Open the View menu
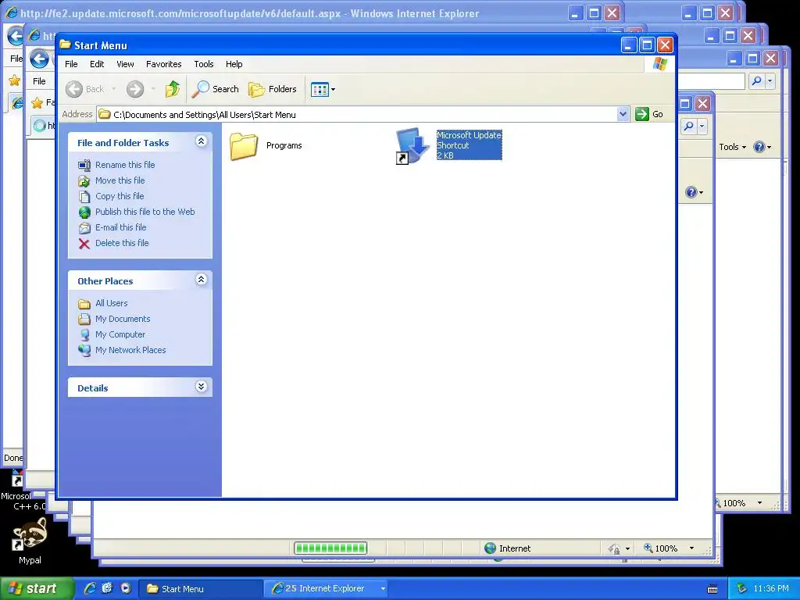This screenshot has height=600, width=800. coord(125,64)
